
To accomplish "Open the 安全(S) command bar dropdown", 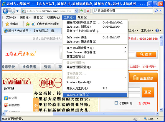I will tap(133, 31).
